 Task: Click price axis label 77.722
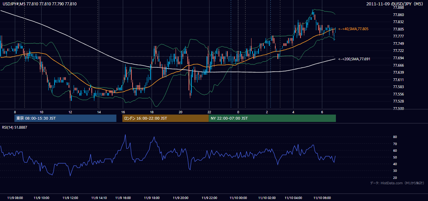coord(398,51)
